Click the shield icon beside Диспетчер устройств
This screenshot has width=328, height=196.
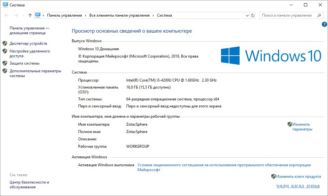tap(5, 43)
